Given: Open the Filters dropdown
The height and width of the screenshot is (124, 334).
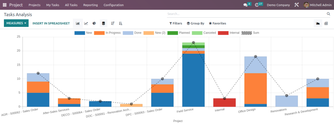Looking at the screenshot, I should click(x=176, y=23).
